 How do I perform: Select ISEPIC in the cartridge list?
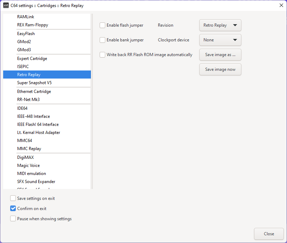[47, 67]
